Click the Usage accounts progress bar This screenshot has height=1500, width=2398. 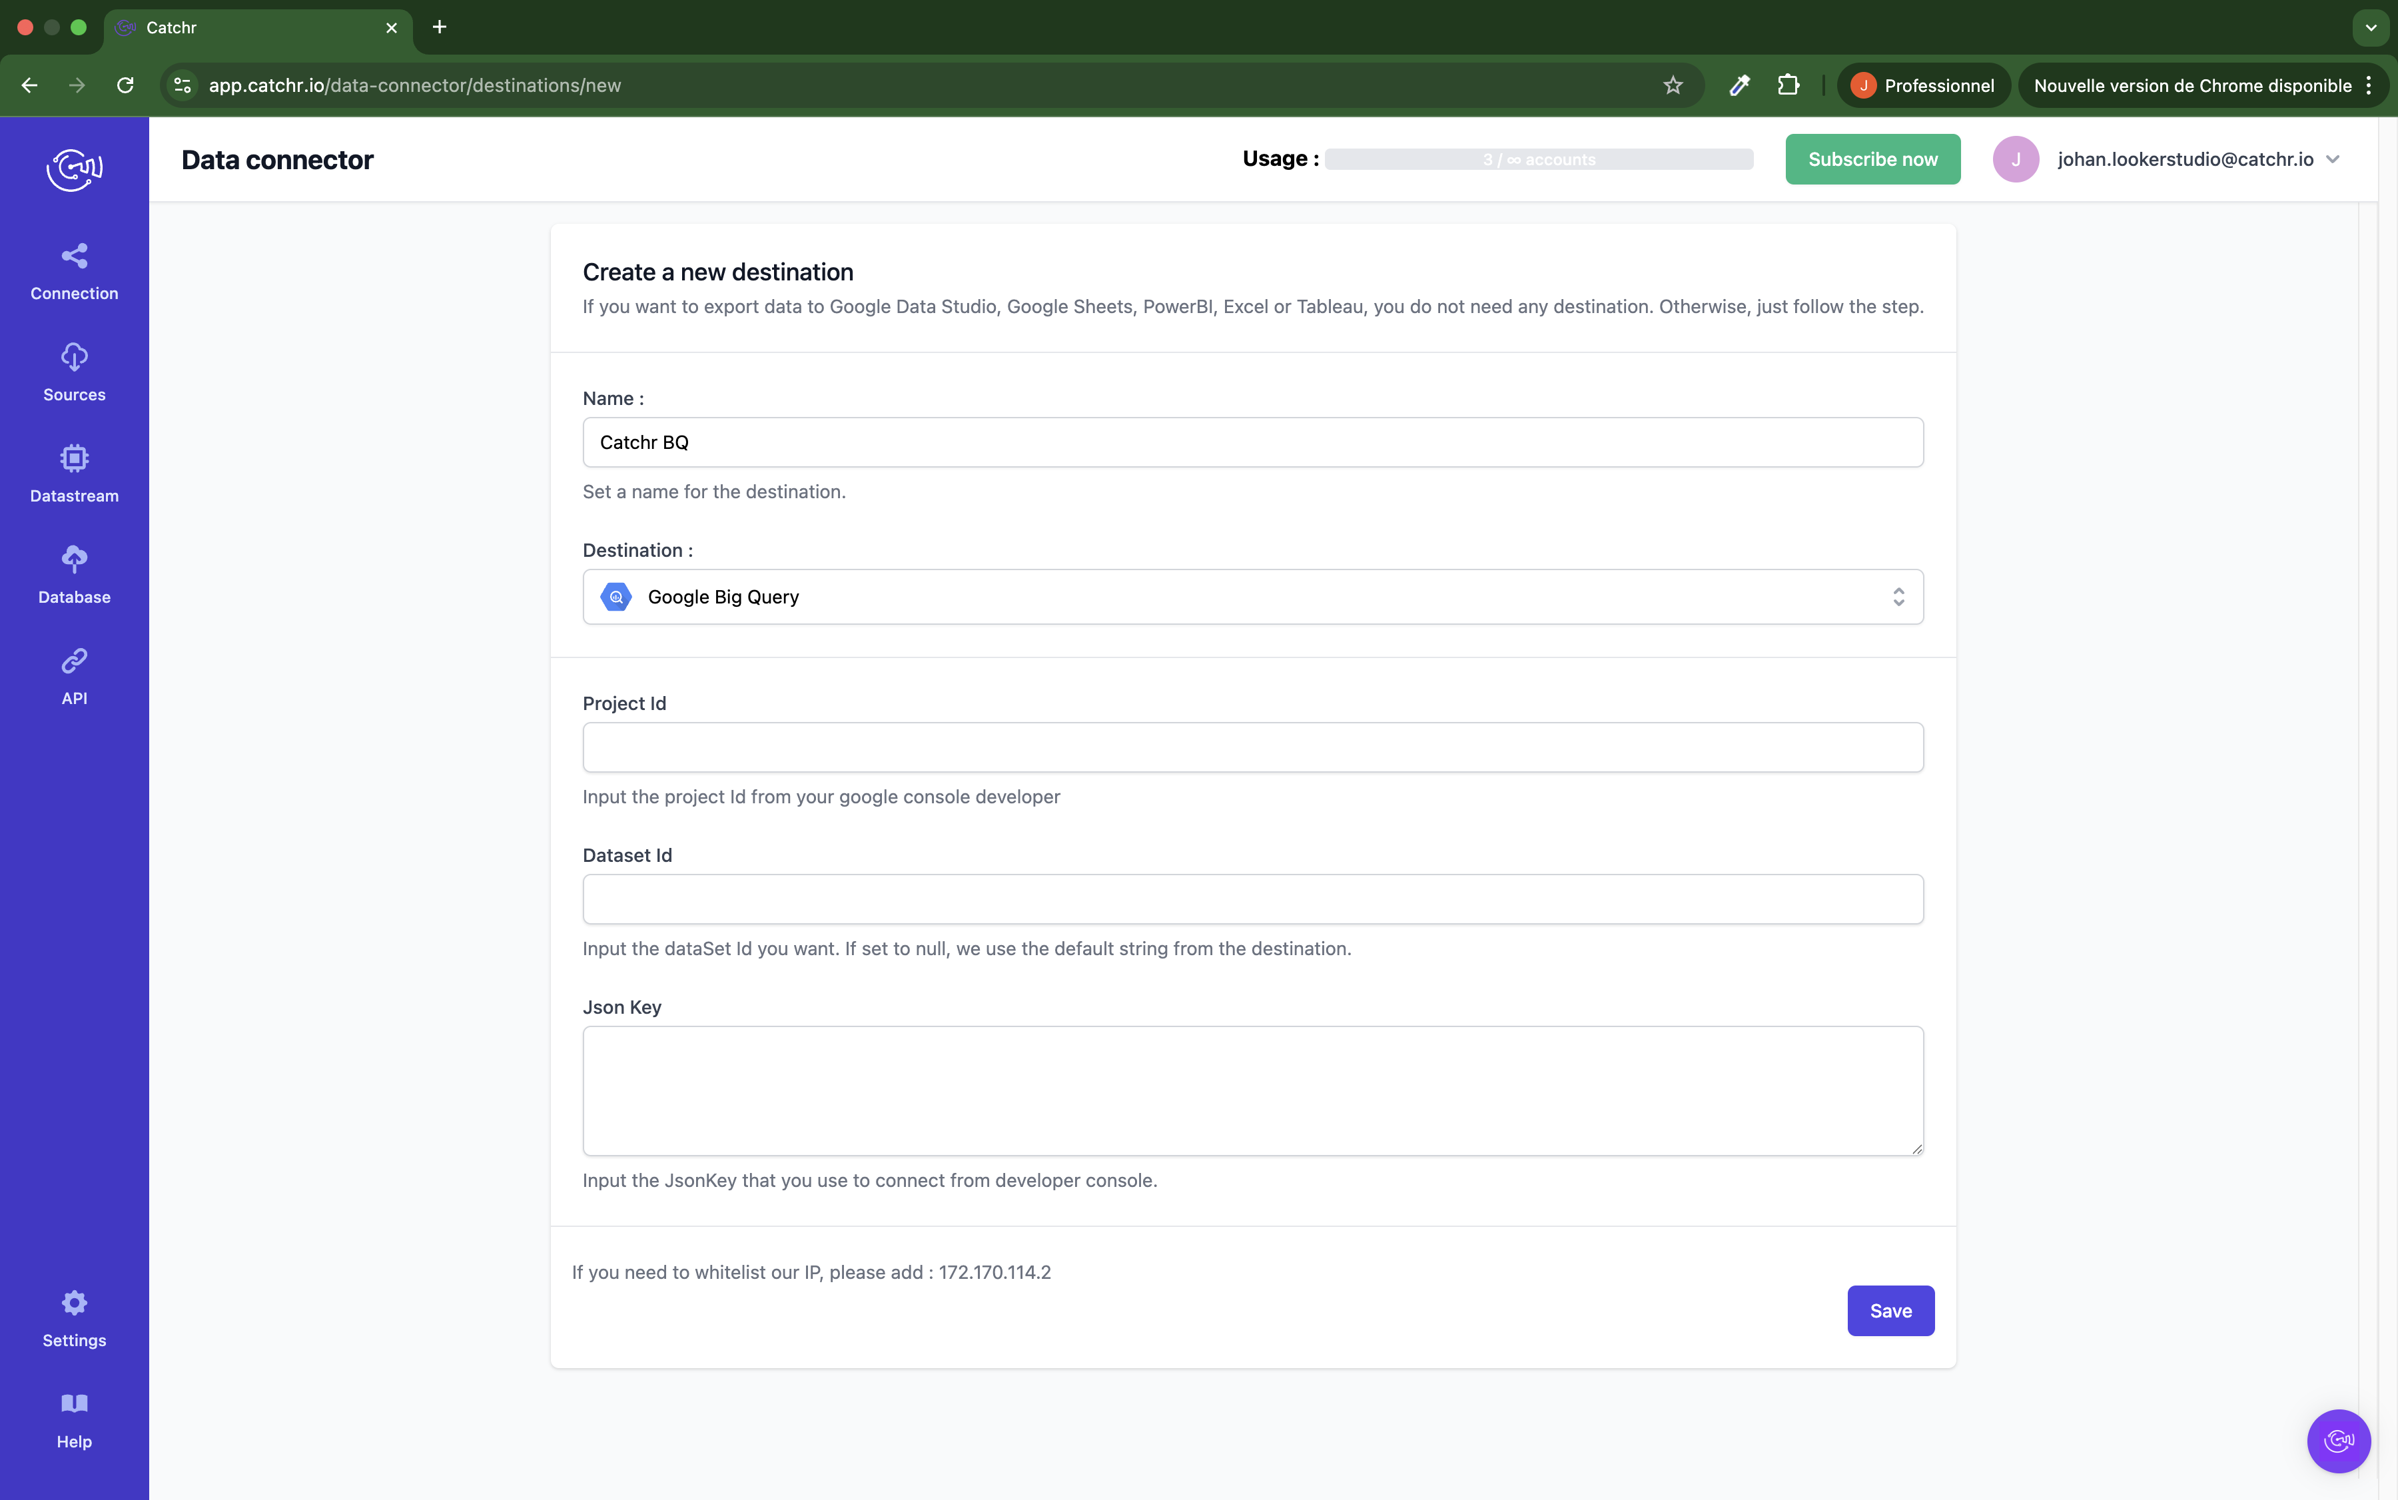tap(1539, 160)
